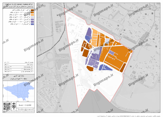Click the dark brown square block on map's west
163x117 pixels.
coord(86,53)
